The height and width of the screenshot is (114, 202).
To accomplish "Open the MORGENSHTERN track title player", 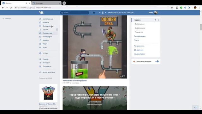I will (x=121, y=13).
